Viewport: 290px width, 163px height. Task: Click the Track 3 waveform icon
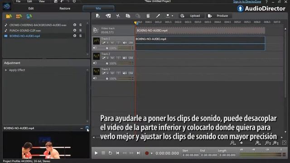pos(97,72)
